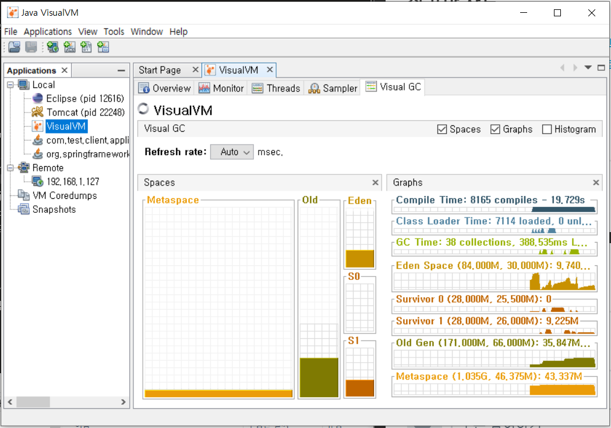Open the Tools menu
The image size is (611, 428).
pos(114,31)
